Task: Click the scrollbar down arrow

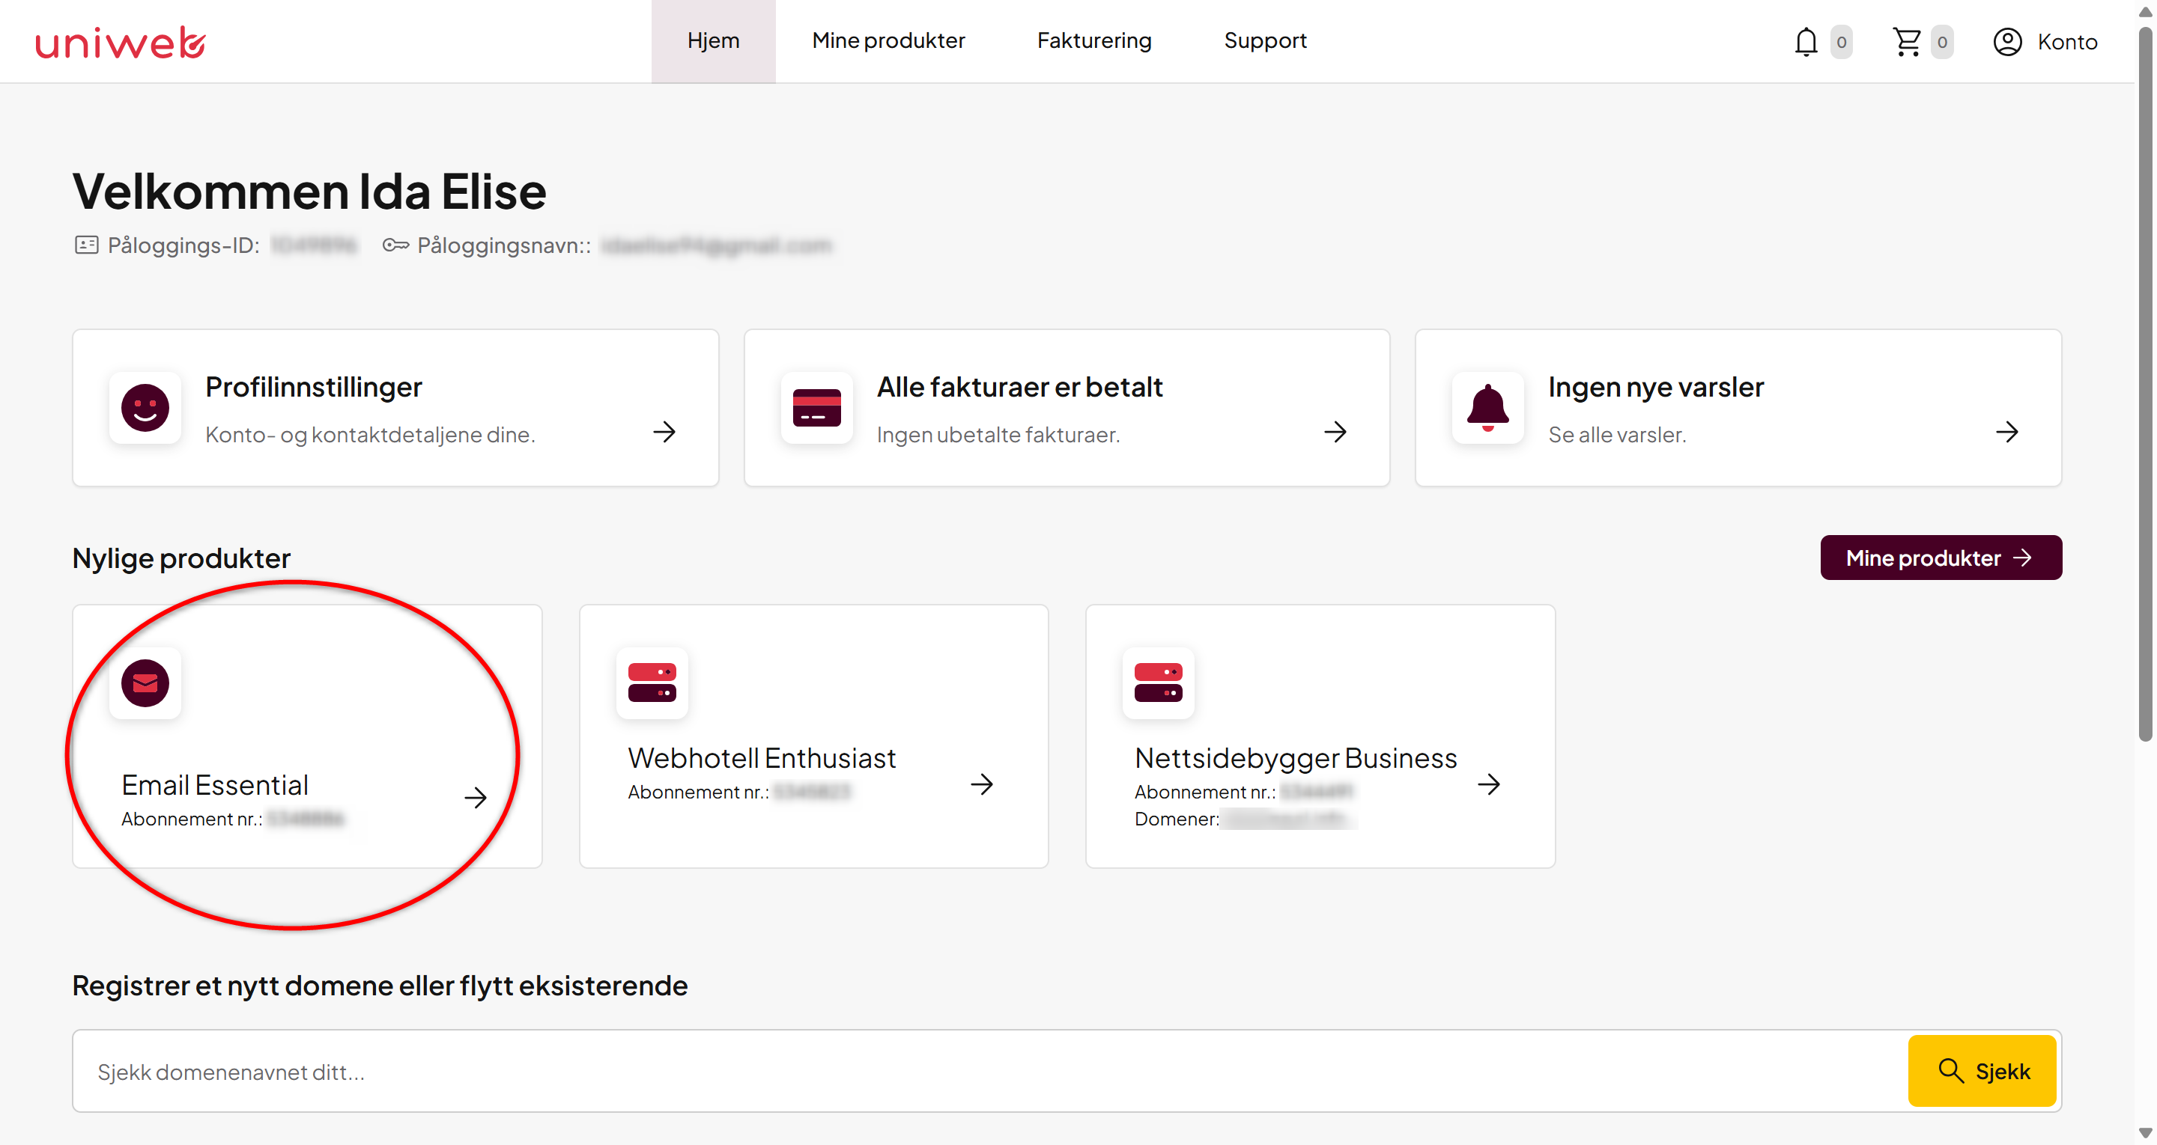Action: point(2144,1133)
